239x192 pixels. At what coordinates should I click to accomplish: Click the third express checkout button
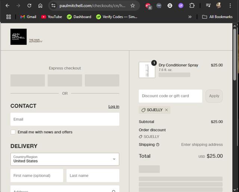102,80
